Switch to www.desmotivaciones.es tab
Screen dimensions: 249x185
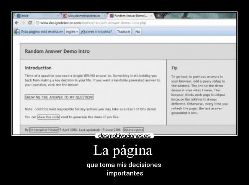[x=84, y=16]
